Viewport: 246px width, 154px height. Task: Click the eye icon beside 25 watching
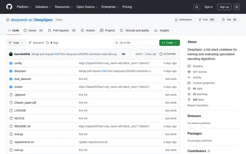[189, 94]
